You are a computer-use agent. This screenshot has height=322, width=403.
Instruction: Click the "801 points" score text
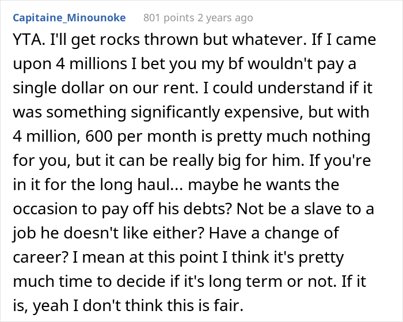pos(169,18)
